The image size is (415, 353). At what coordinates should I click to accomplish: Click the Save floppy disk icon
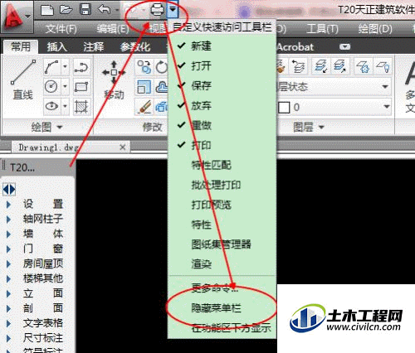pyautogui.click(x=85, y=10)
